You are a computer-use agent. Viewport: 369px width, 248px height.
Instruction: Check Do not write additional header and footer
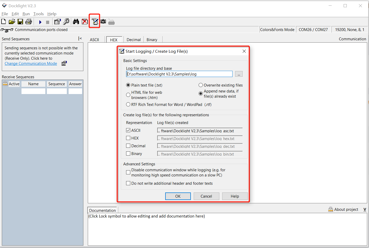128,183
